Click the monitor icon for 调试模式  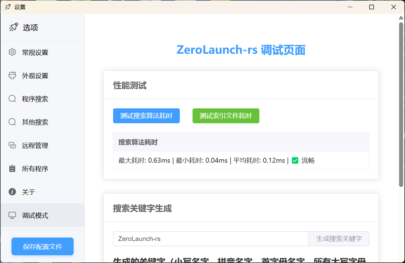click(12, 215)
